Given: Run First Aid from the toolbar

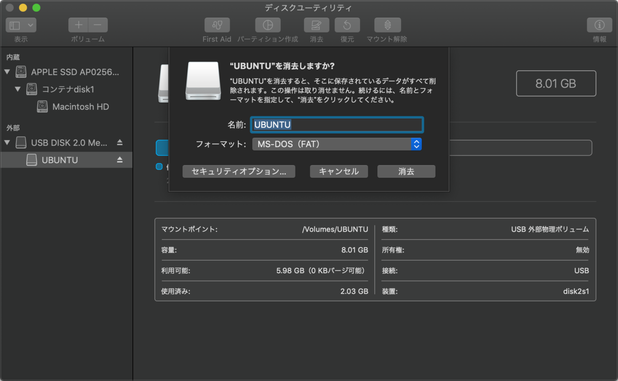Looking at the screenshot, I should 217,25.
